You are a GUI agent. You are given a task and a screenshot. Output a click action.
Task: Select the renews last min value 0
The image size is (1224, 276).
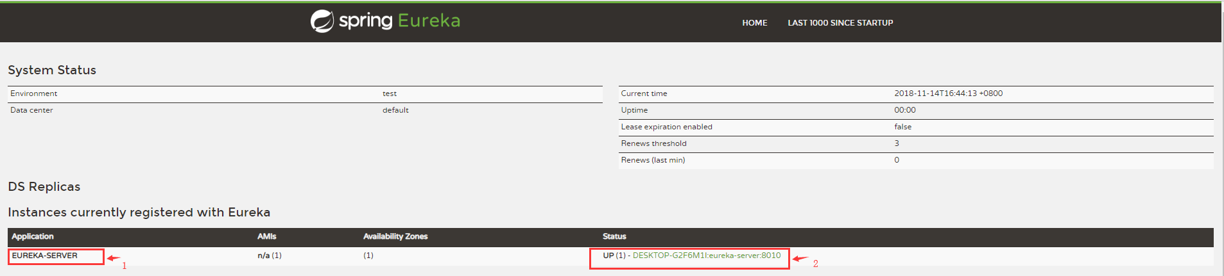[x=897, y=160]
